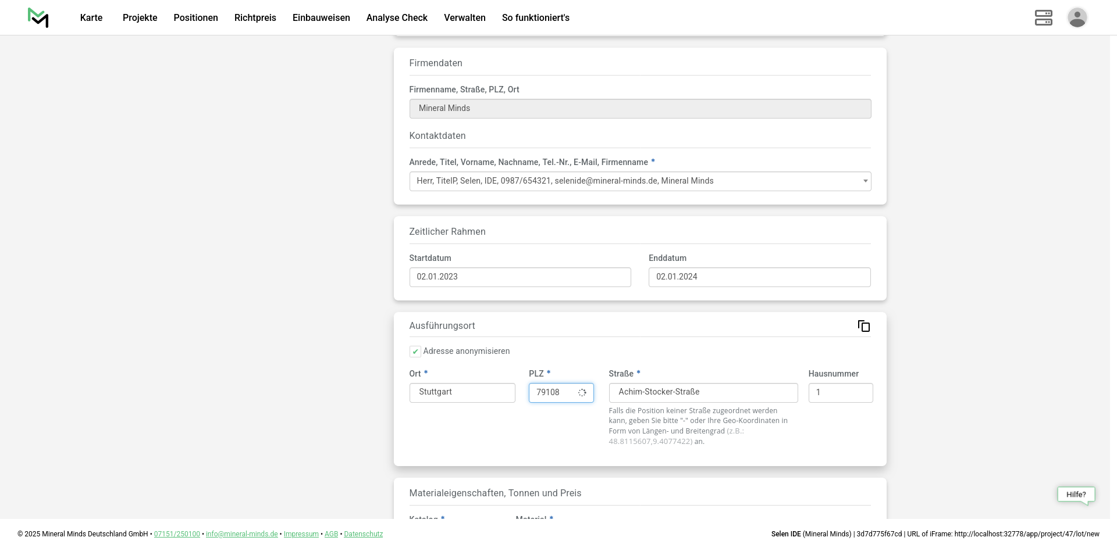
Task: Go to Projekte in the navigation
Action: pos(140,18)
